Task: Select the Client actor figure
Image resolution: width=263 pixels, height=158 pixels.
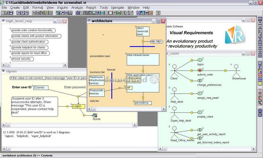Action: pyautogui.click(x=174, y=70)
